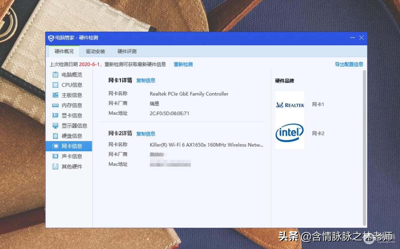Switch to the 硬件概况 tab

point(64,51)
